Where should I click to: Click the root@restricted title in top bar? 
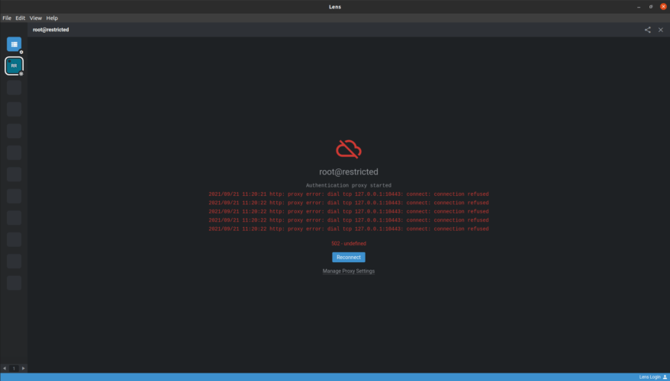51,30
